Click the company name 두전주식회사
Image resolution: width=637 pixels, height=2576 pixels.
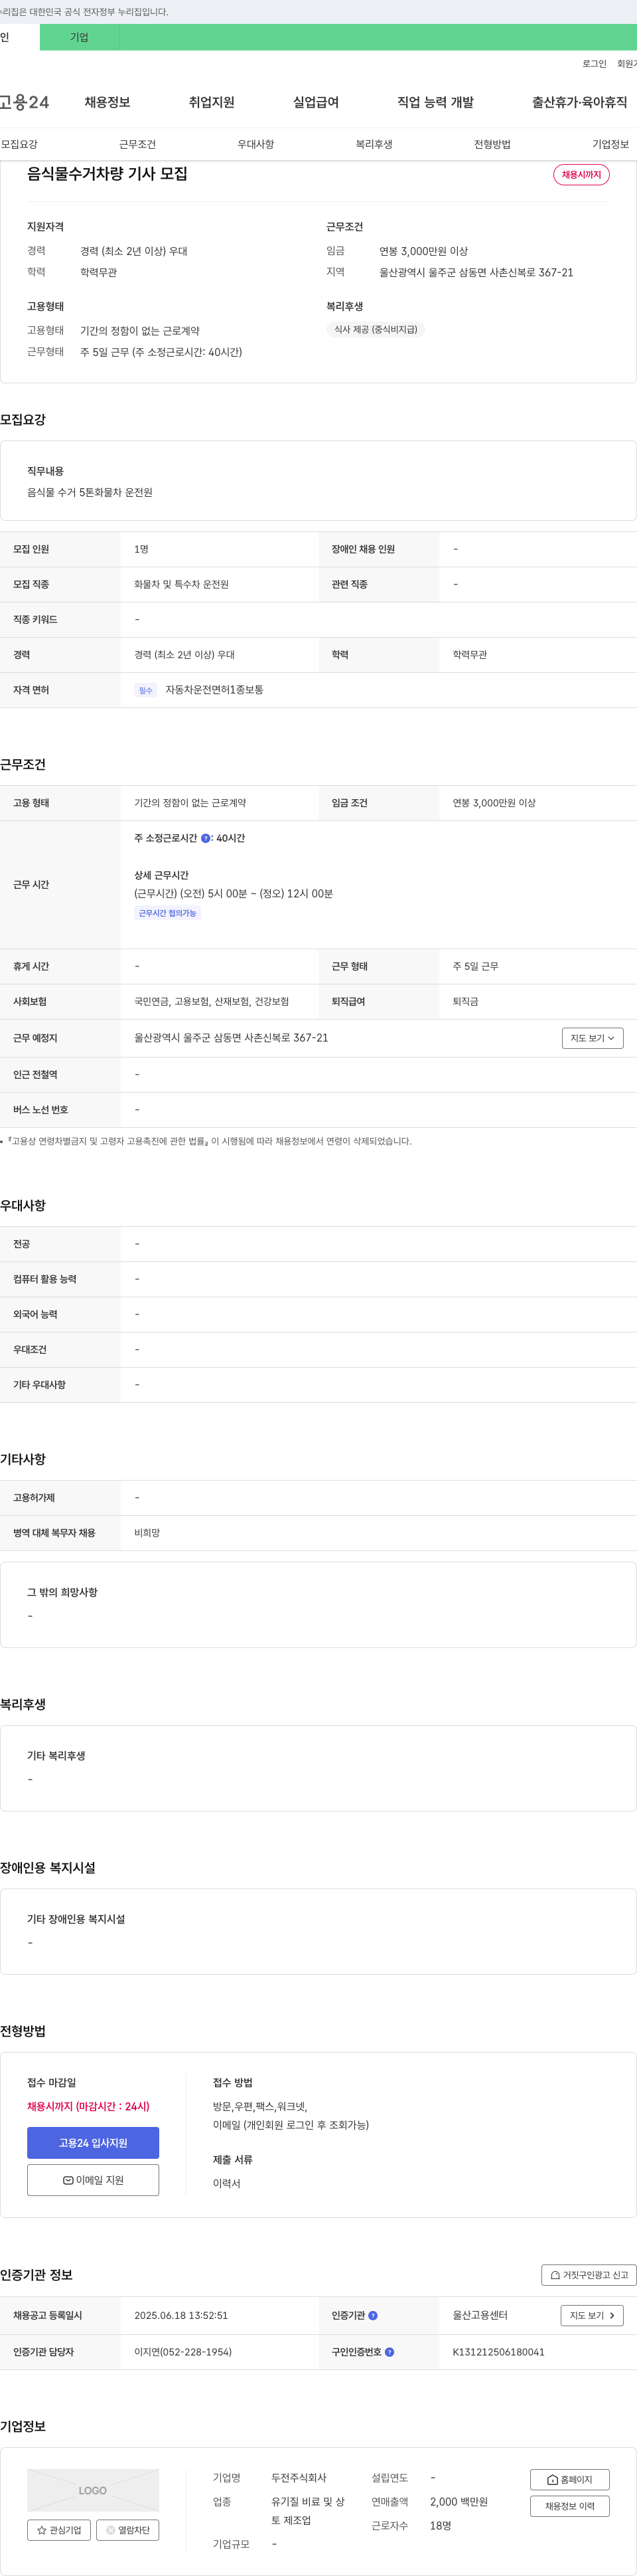click(299, 2478)
